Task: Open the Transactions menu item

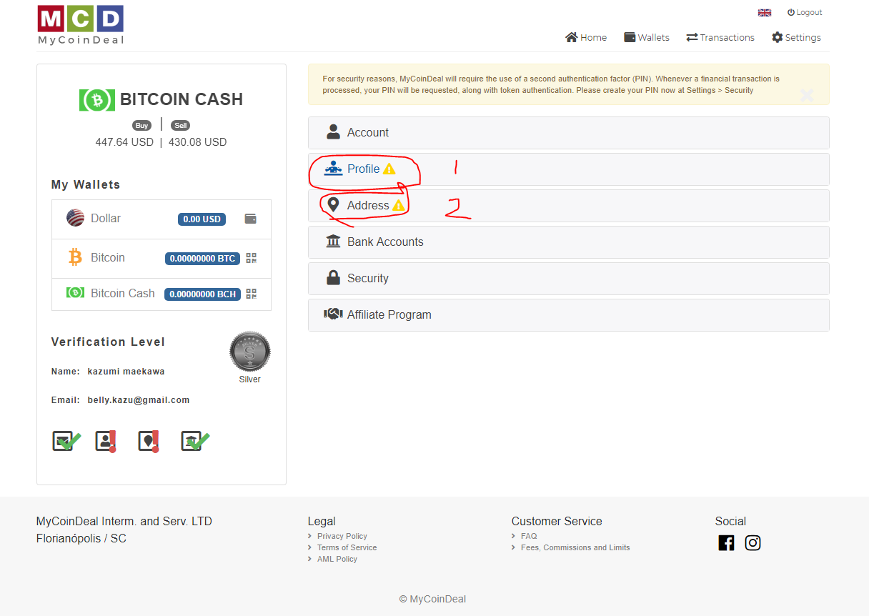Action: coord(720,38)
